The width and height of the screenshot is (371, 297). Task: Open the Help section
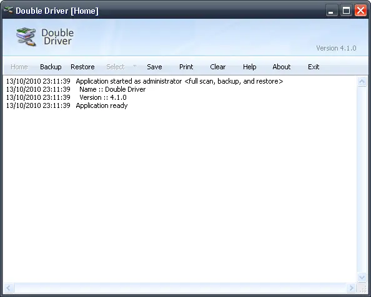[250, 67]
